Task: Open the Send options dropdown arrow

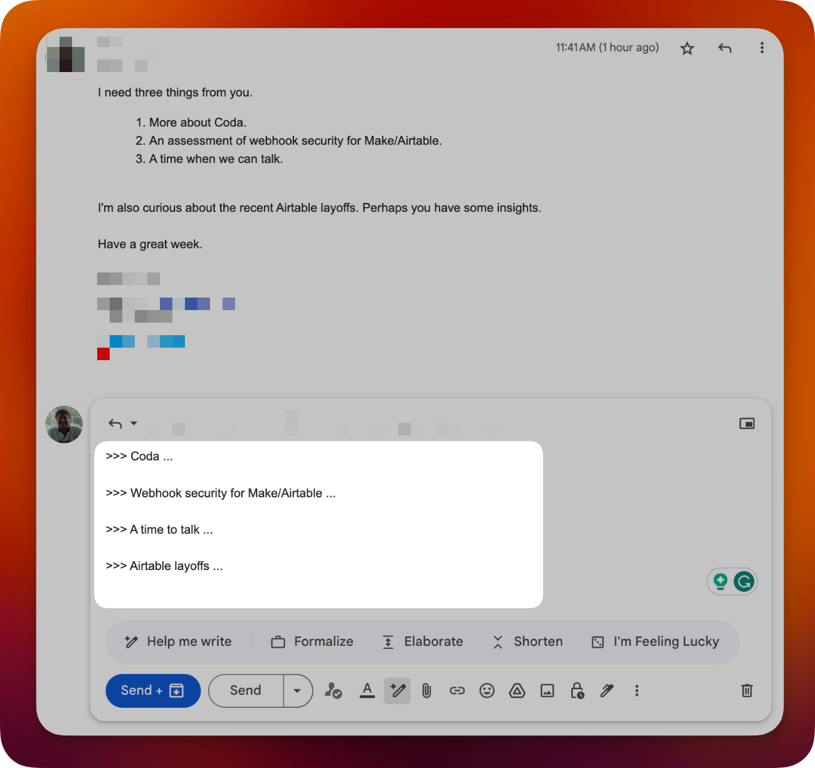Action: pos(298,691)
